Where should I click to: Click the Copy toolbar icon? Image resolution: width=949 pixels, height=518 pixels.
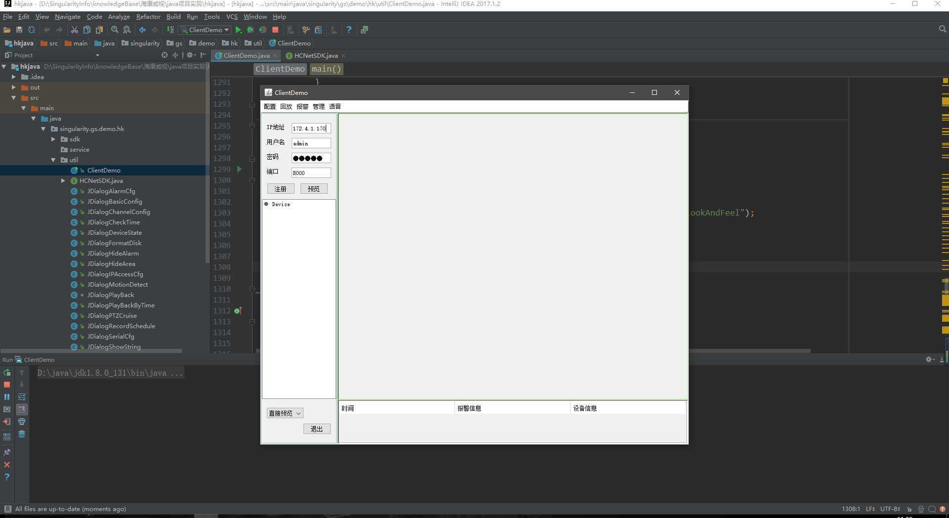pyautogui.click(x=87, y=30)
